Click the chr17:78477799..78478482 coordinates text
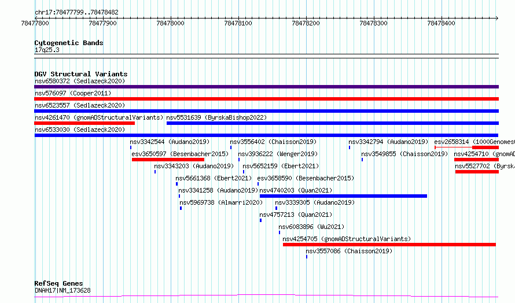 (76, 13)
